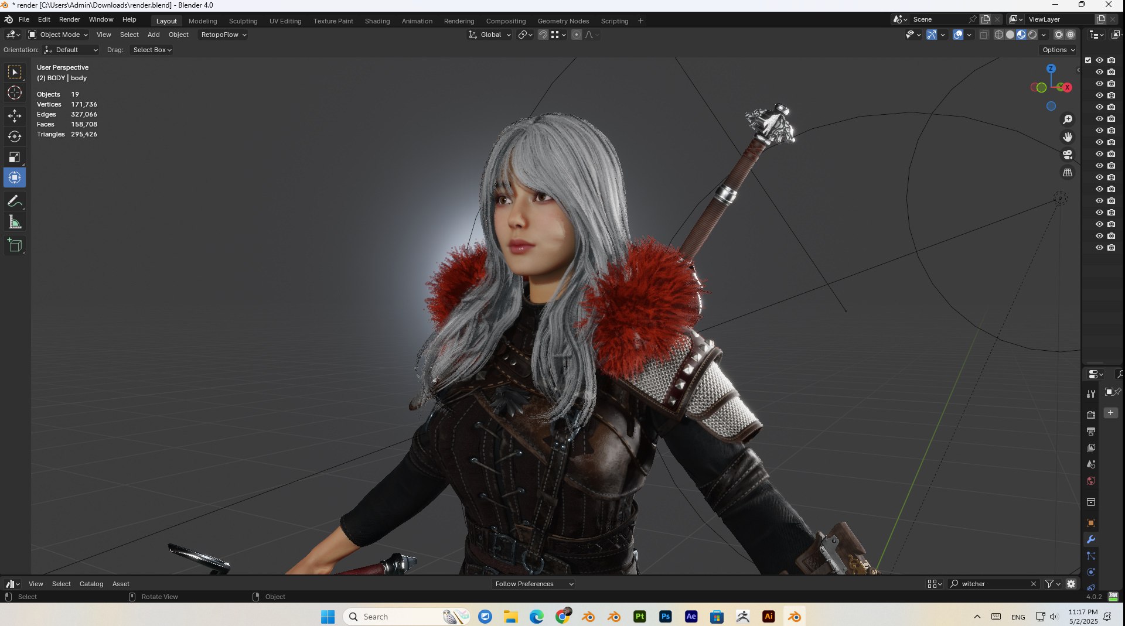The width and height of the screenshot is (1125, 626).
Task: Pick the Annotate pencil tool
Action: click(x=15, y=201)
